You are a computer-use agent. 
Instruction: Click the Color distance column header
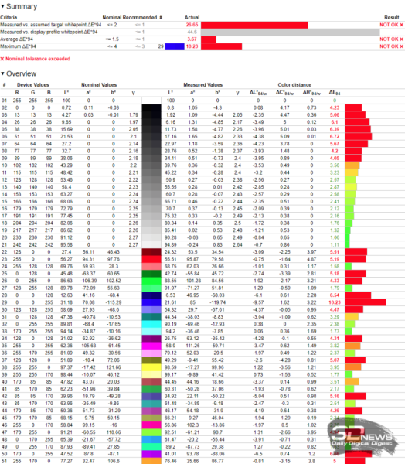pyautogui.click(x=294, y=85)
